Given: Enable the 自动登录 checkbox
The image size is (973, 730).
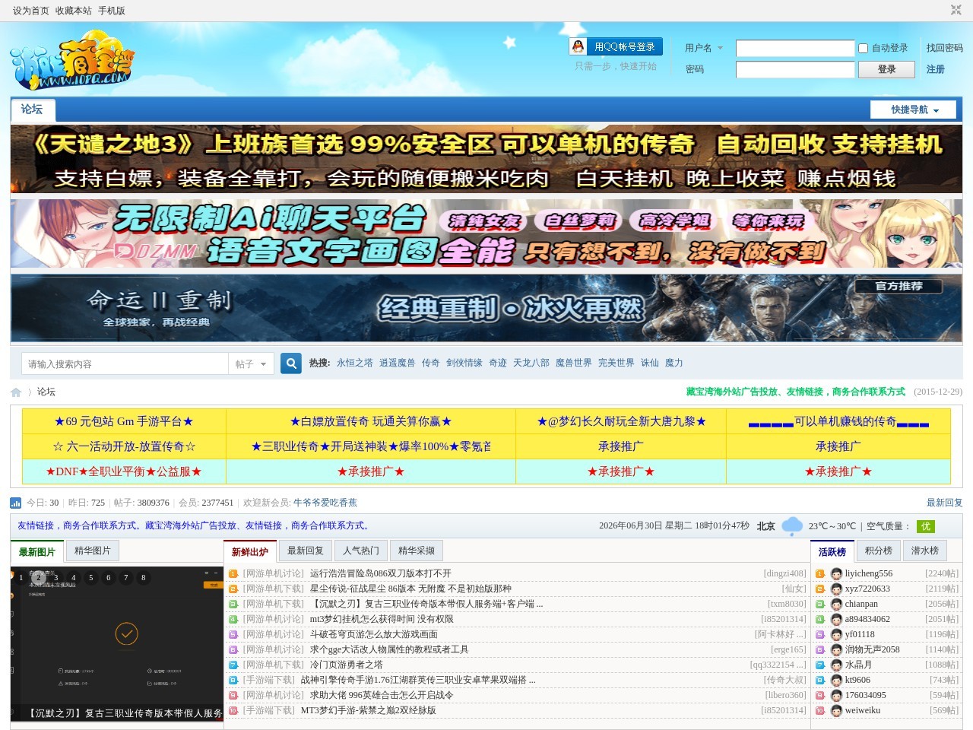Looking at the screenshot, I should [864, 48].
